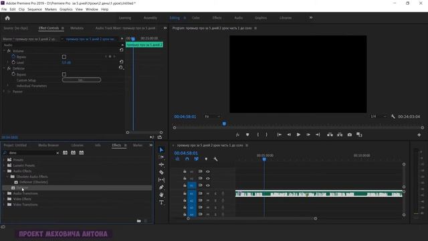The width and height of the screenshot is (428, 241).
Task: Step back one frame
Action: coord(289,135)
